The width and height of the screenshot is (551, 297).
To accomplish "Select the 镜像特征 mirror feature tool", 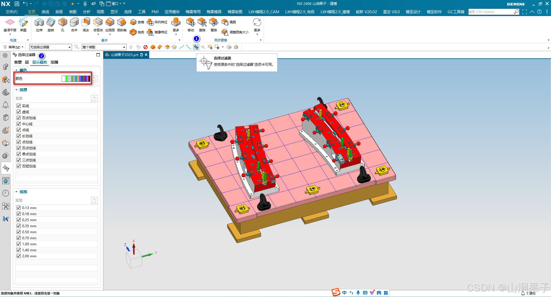I will (157, 32).
